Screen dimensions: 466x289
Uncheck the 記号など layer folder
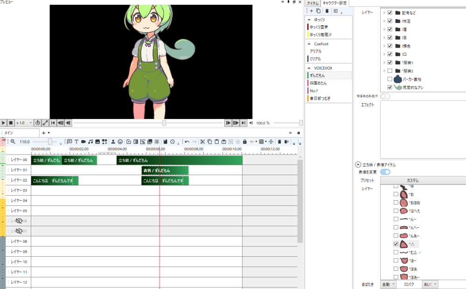pyautogui.click(x=390, y=13)
